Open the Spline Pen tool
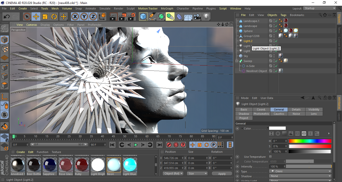 [152, 17]
